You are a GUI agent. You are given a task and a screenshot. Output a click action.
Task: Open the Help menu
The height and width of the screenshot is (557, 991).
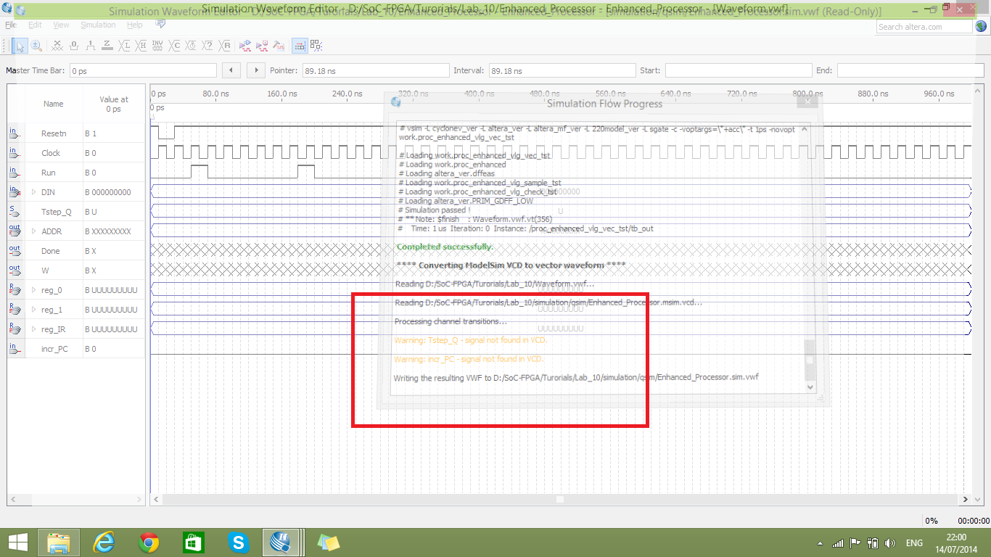point(135,25)
